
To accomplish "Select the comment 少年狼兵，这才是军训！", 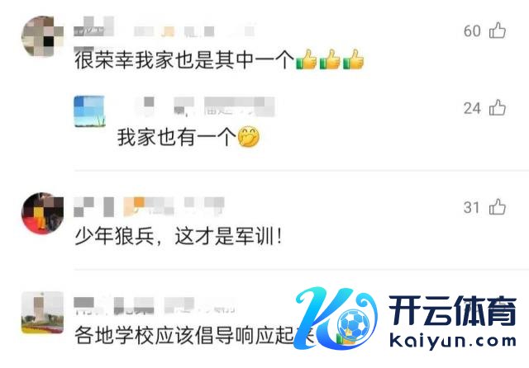I will 179,236.
